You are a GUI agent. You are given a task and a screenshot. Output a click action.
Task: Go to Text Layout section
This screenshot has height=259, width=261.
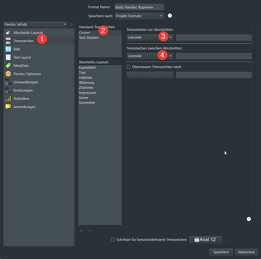[39, 57]
